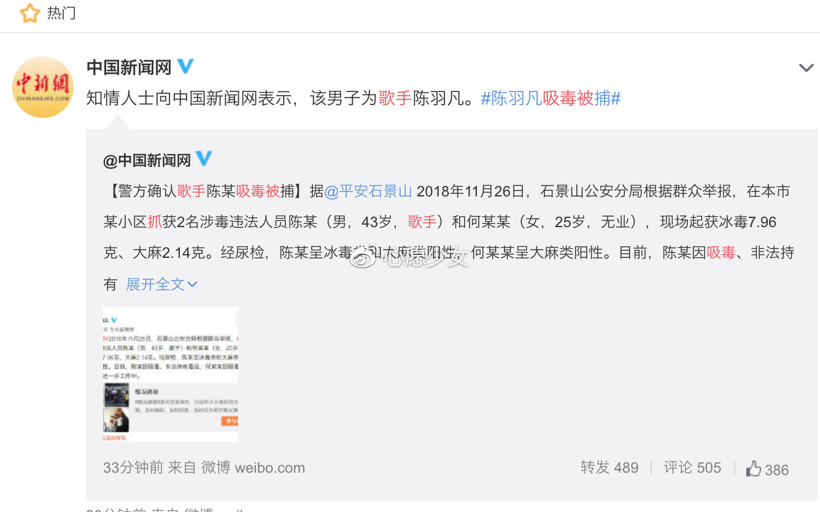Image resolution: width=820 pixels, height=512 pixels.
Task: Open the 热门 tab
Action: pyautogui.click(x=61, y=13)
